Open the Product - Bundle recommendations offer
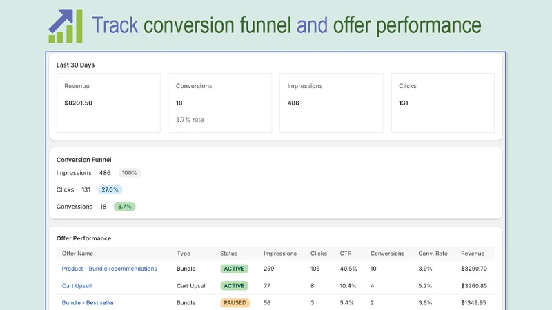This screenshot has width=552, height=310. click(109, 269)
